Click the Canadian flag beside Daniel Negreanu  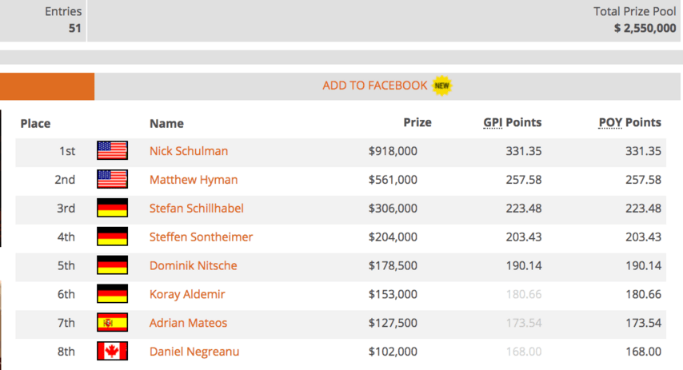pyautogui.click(x=113, y=352)
